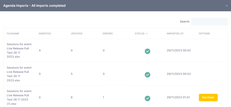Sort table by Filename column header
The height and width of the screenshot is (107, 231).
point(13,34)
